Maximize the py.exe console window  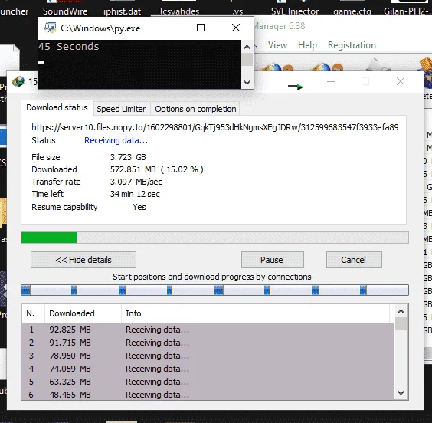[x=201, y=28]
